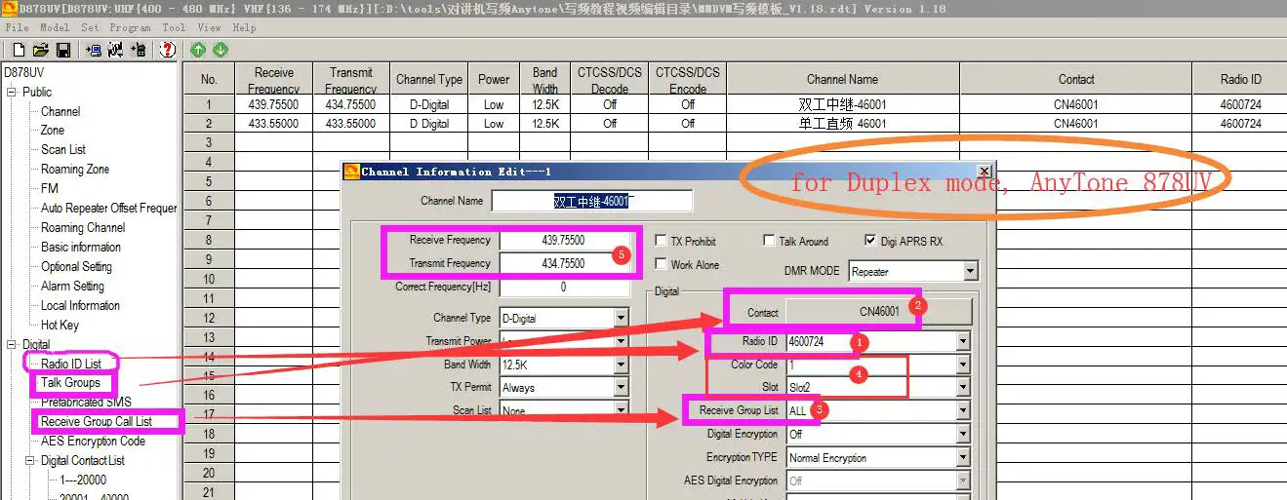Click the 433.55000 receive cell in row 2

[273, 124]
